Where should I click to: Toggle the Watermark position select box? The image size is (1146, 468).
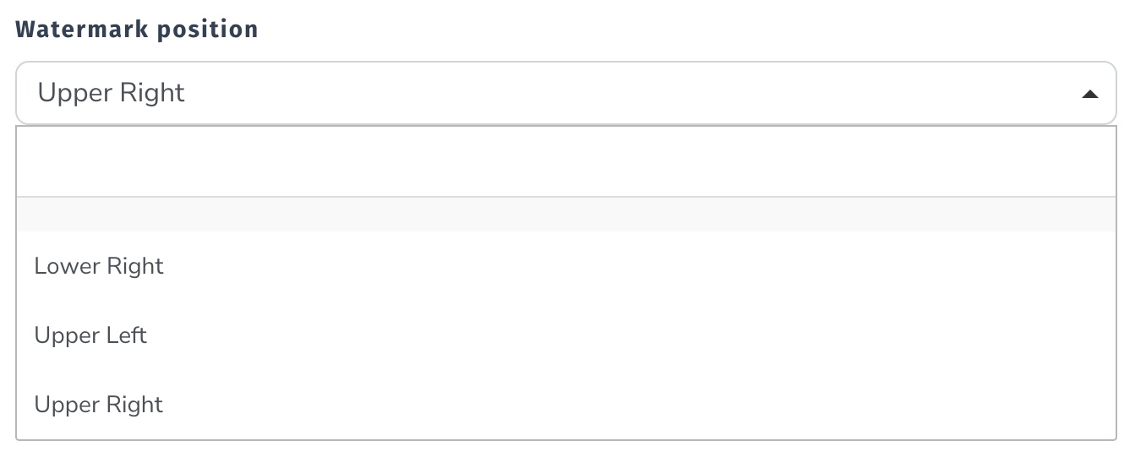pyautogui.click(x=566, y=93)
